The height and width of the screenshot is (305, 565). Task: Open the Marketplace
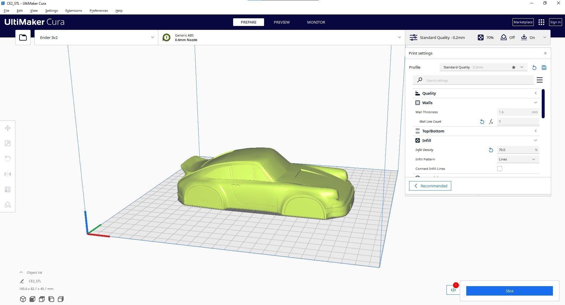(523, 22)
